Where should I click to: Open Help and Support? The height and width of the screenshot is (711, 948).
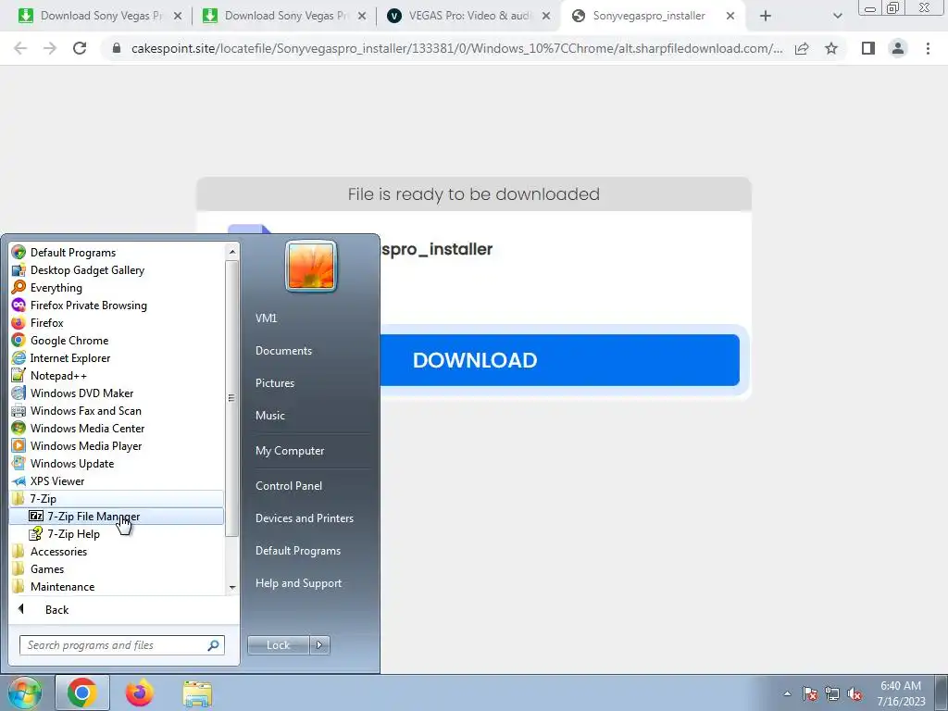[x=298, y=583]
